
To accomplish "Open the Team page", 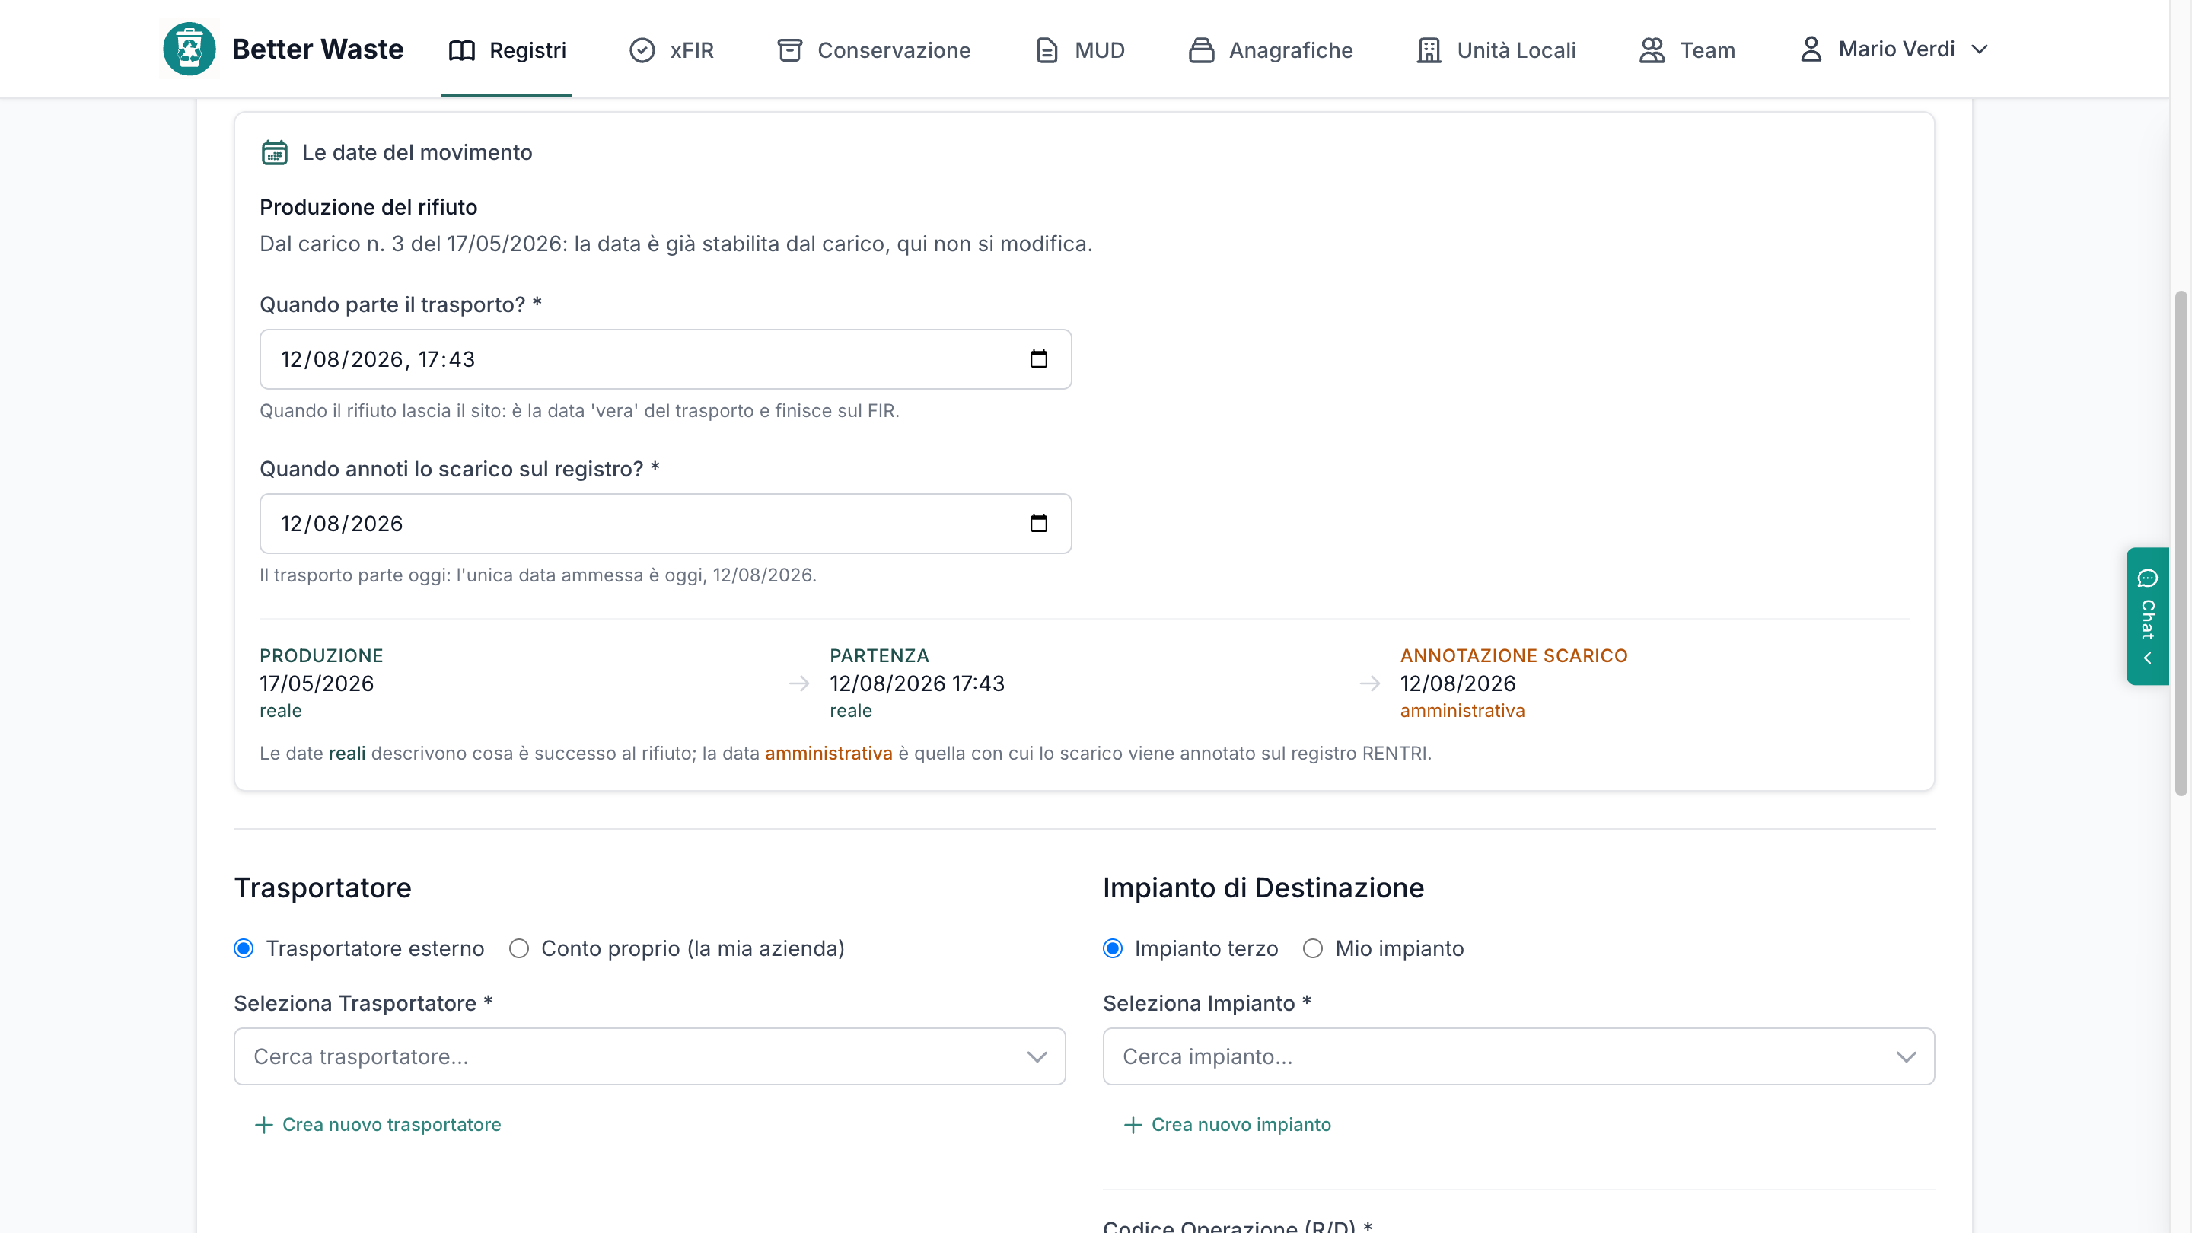I will point(1687,50).
